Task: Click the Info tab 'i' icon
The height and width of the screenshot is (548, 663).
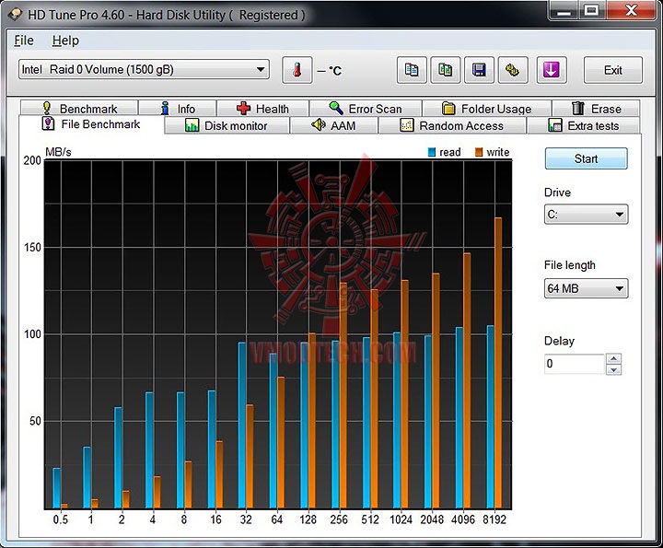Action: pos(166,108)
